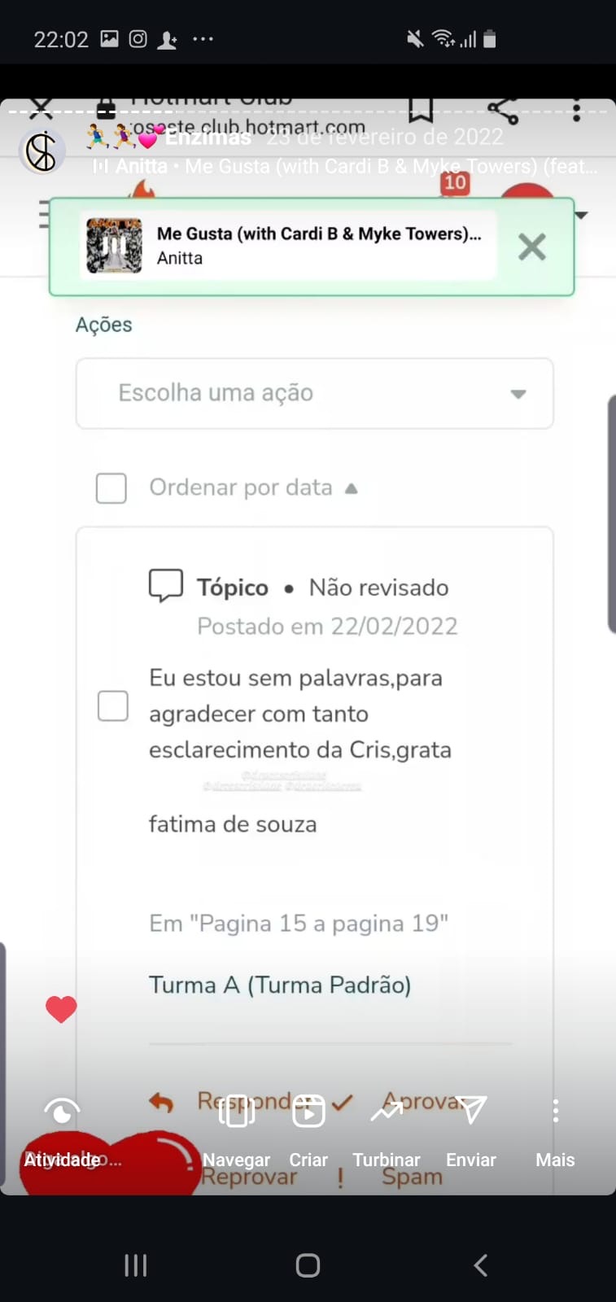
Task: Tap the Navegar icon
Action: (x=236, y=1112)
